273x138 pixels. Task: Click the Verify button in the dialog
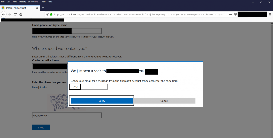coord(102,101)
